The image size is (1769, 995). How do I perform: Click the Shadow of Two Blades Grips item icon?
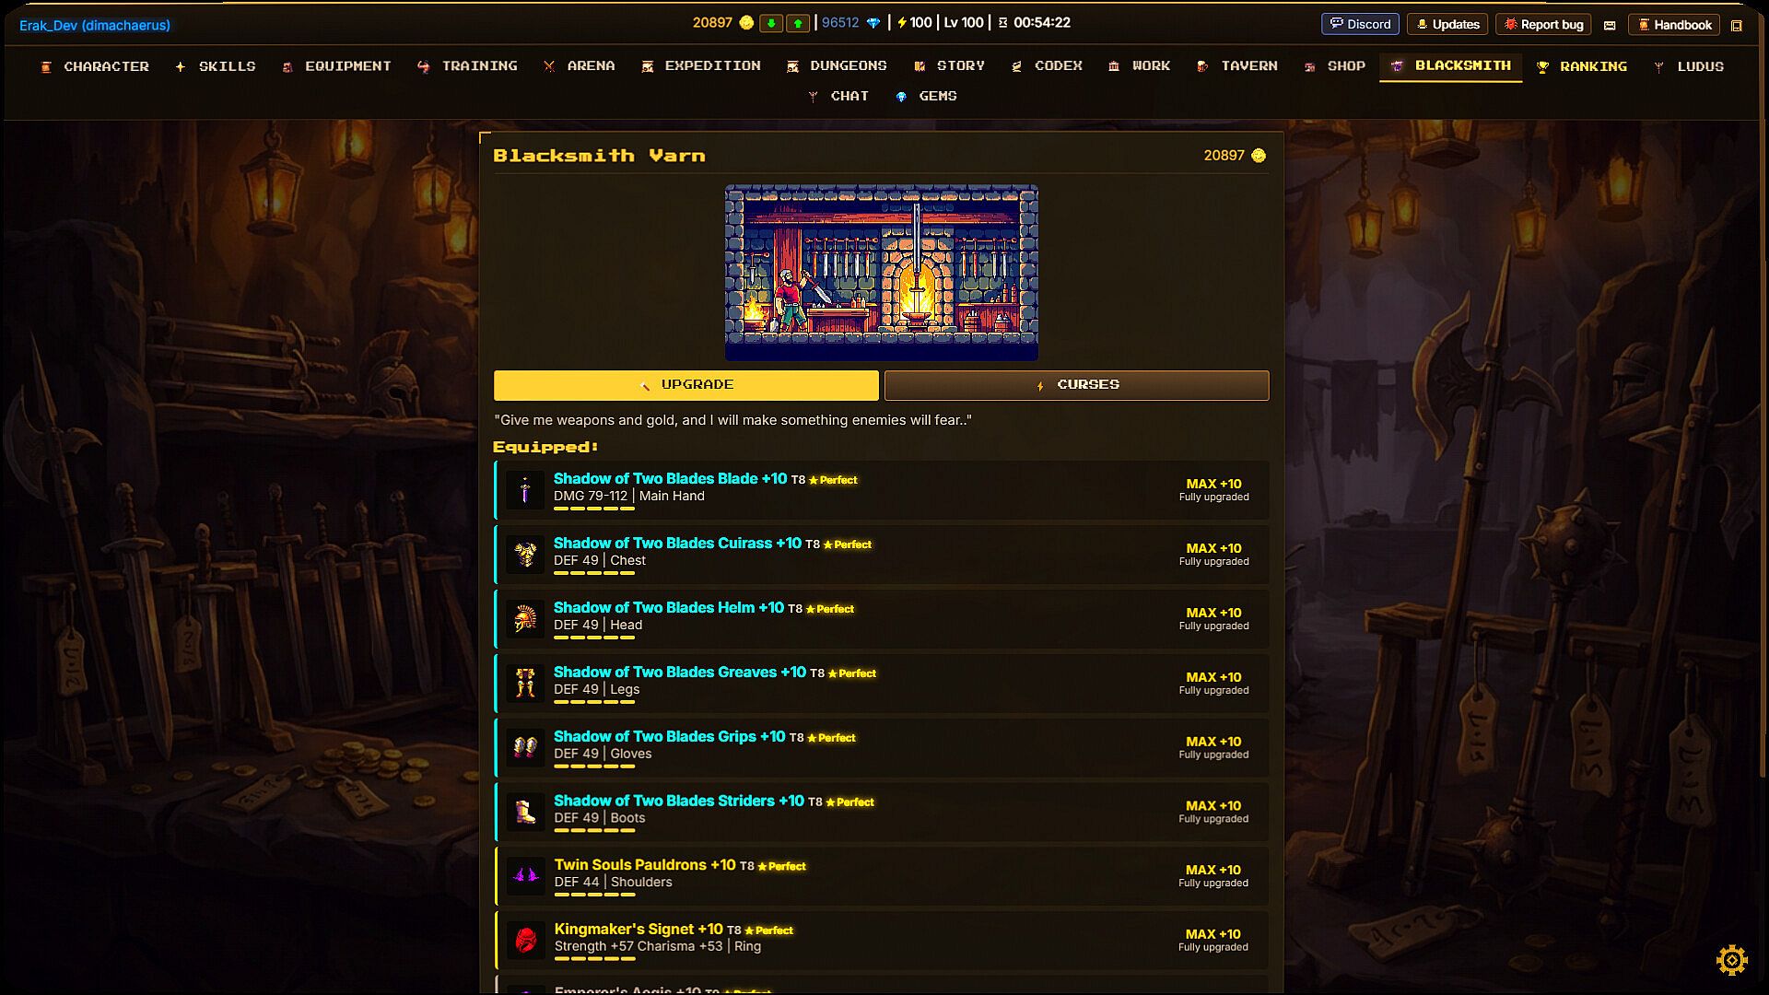coord(525,747)
